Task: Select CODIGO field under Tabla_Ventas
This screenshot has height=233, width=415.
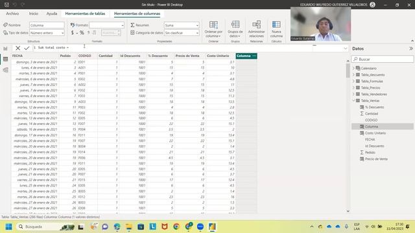Action: click(x=371, y=120)
